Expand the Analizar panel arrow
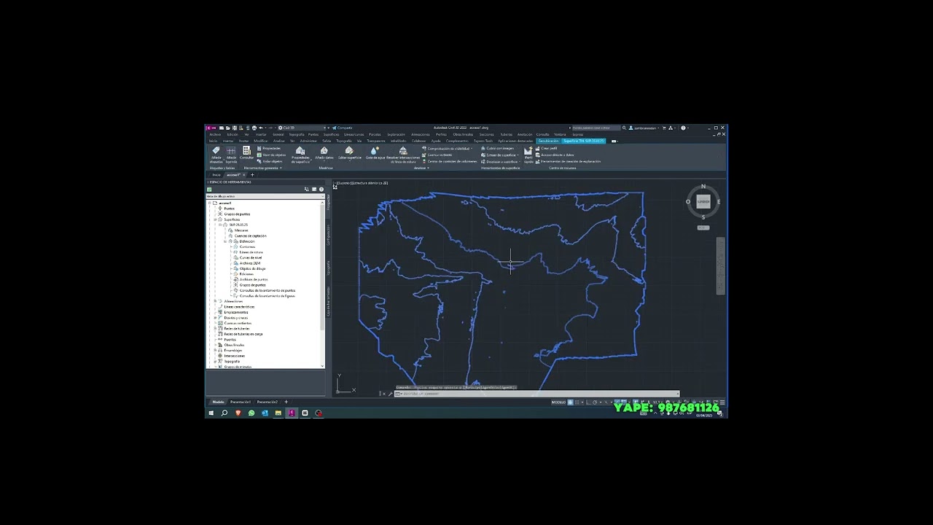The width and height of the screenshot is (933, 525). (x=428, y=168)
